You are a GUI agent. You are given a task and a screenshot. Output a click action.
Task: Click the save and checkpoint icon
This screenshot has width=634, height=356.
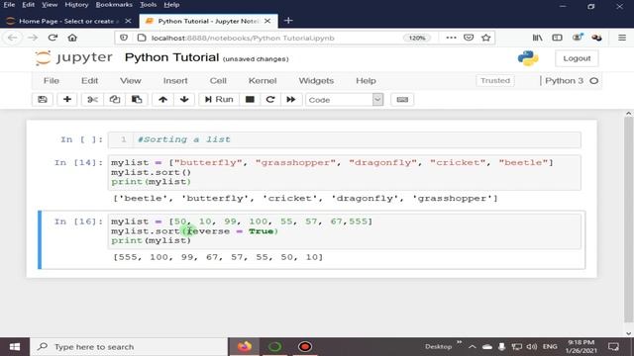tap(43, 100)
